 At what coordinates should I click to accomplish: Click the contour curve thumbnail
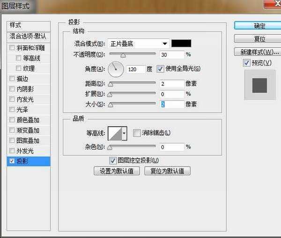tap(115, 134)
